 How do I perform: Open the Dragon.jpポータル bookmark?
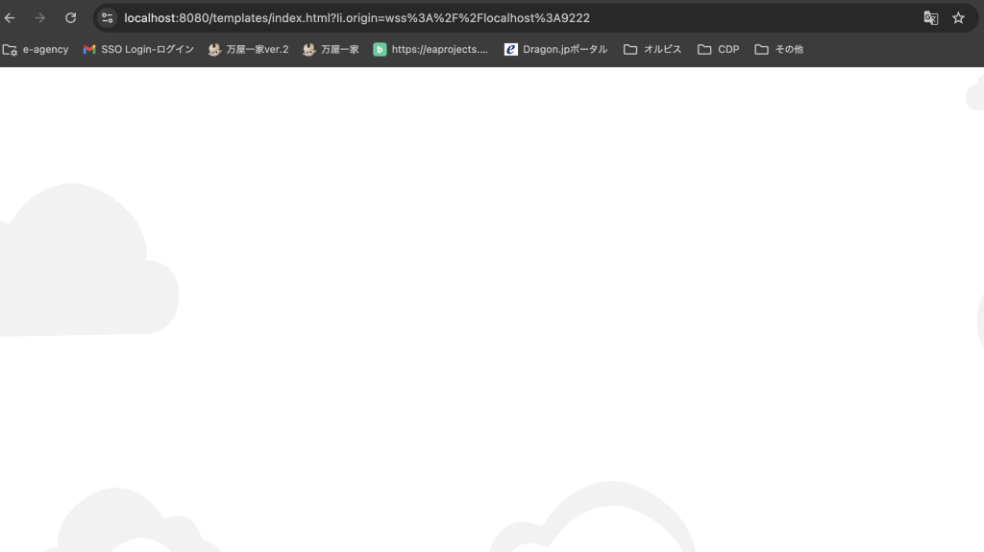tap(555, 49)
